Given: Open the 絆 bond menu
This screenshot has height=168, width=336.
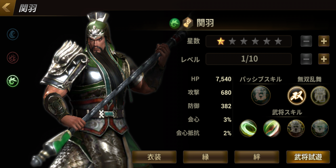Looking at the screenshot, I should [x=257, y=157].
